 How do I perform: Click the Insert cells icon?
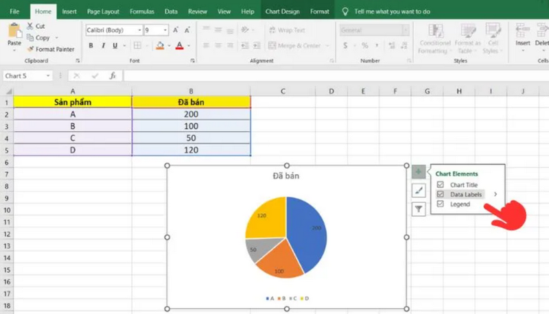(x=522, y=31)
